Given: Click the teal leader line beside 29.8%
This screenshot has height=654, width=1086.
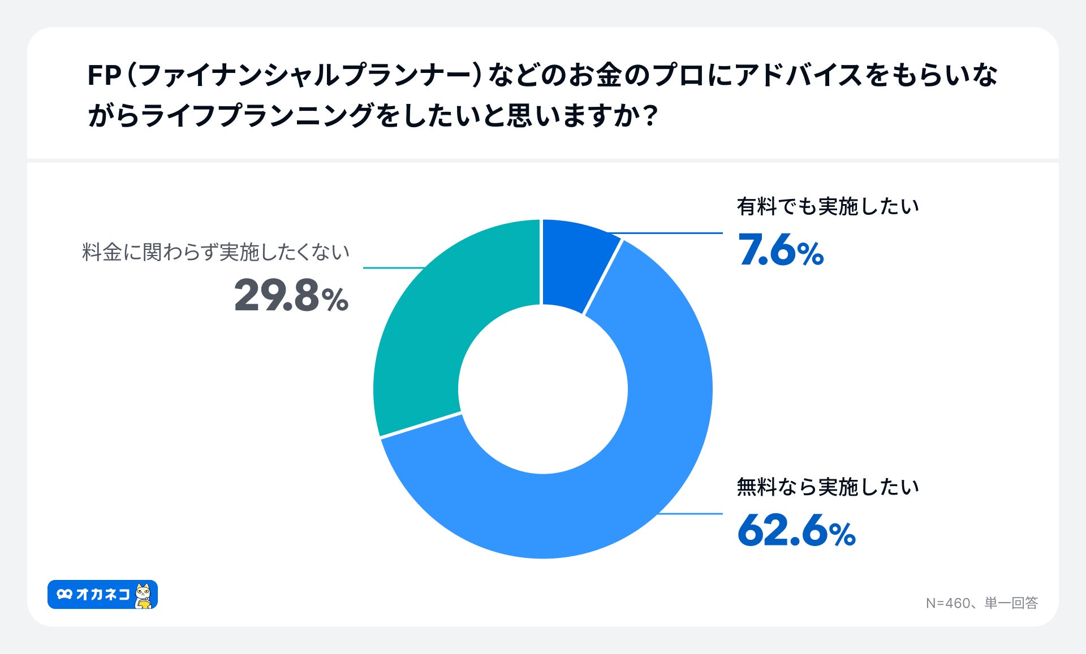Looking at the screenshot, I should pos(393,268).
